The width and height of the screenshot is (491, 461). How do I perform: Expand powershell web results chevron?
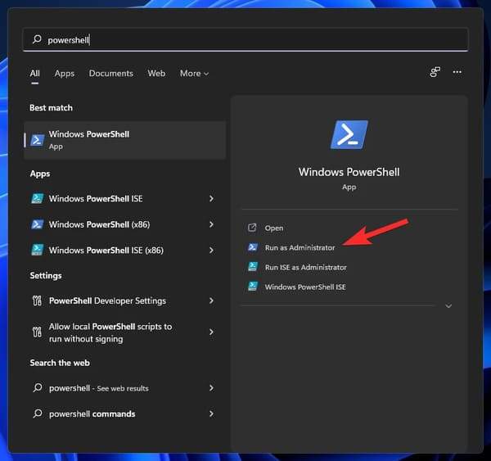(211, 388)
